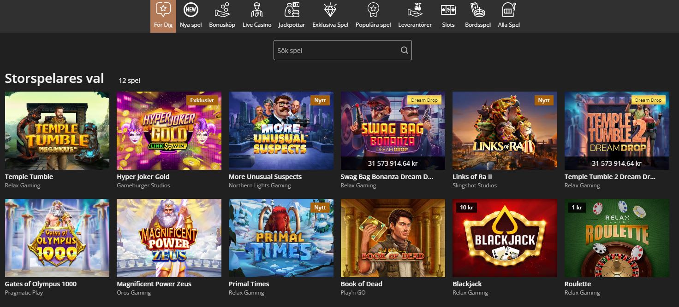Click the Magnificent Power Zeus title
This screenshot has width=679, height=307.
pyautogui.click(x=154, y=284)
